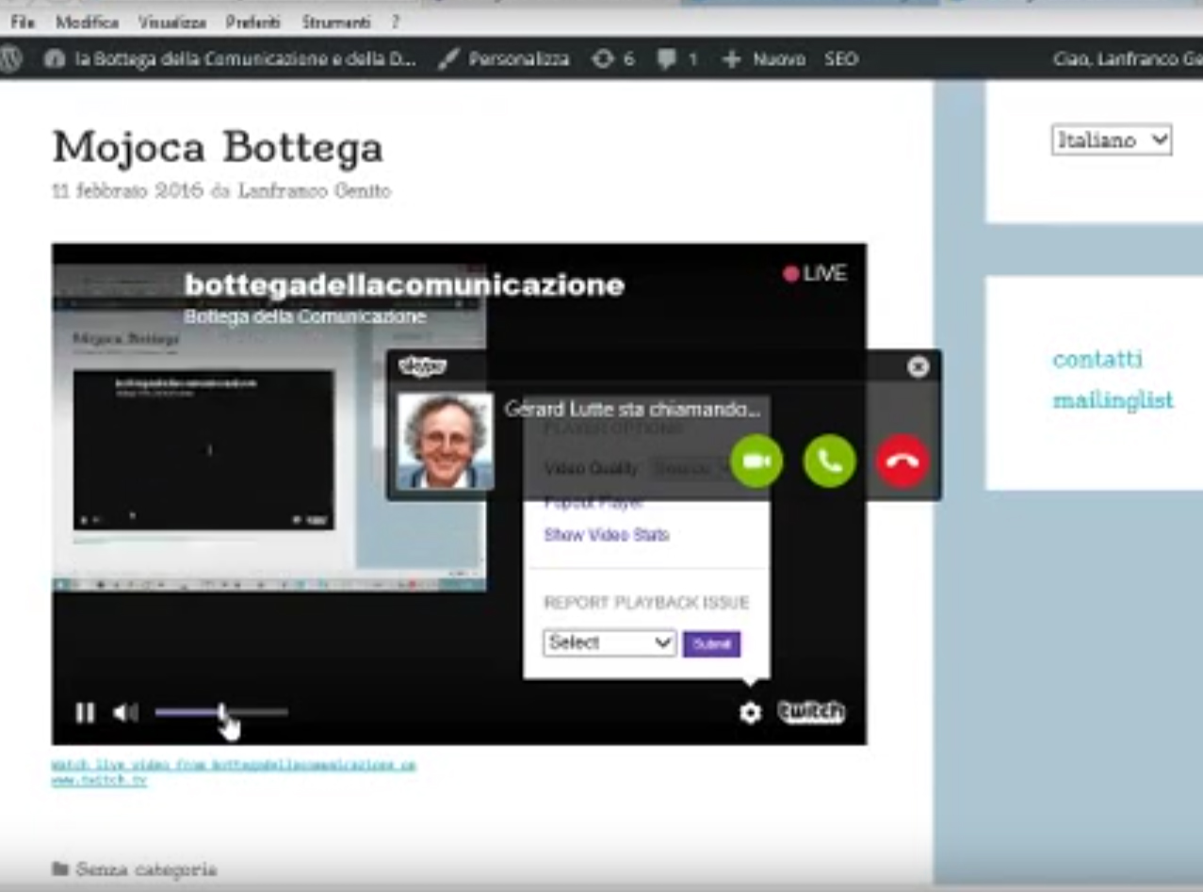Click the nested stream preview image
This screenshot has width=1203, height=892.
click(269, 427)
